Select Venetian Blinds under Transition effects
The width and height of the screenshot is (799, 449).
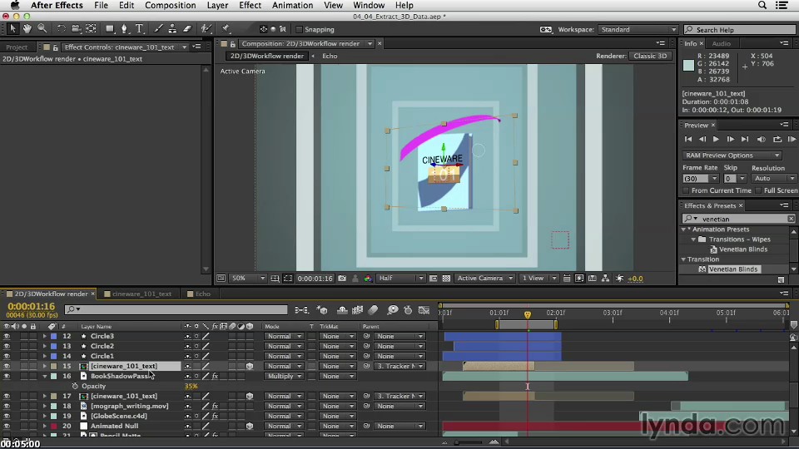point(732,269)
